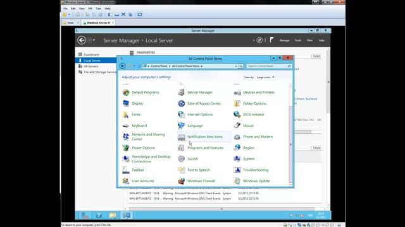
Task: Click All Control Panel Items breadcrumb
Action: (185, 66)
